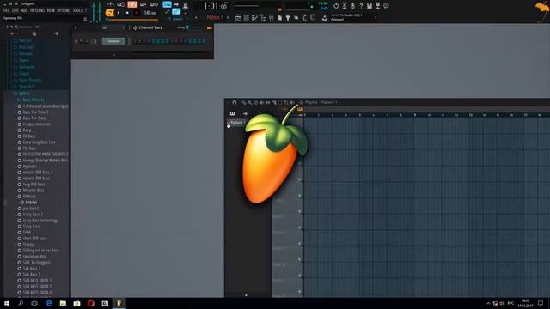Select Pattern 1 in the playlist picker

point(236,123)
